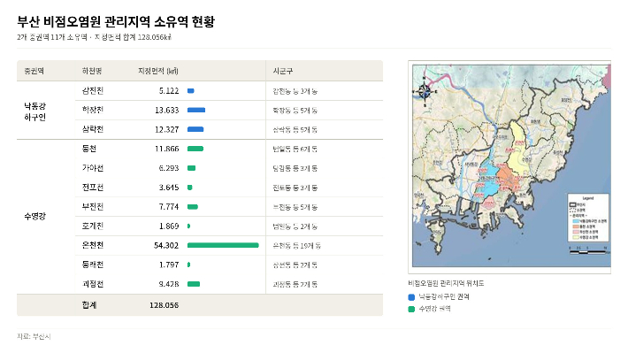Image resolution: width=628 pixels, height=353 pixels.
Task: Click the 11.866 area value
Action: pos(166,149)
